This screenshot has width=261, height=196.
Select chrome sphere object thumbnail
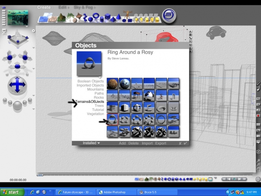click(x=149, y=95)
